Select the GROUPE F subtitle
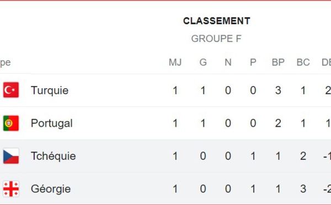The width and height of the screenshot is (331, 205). coord(216,39)
